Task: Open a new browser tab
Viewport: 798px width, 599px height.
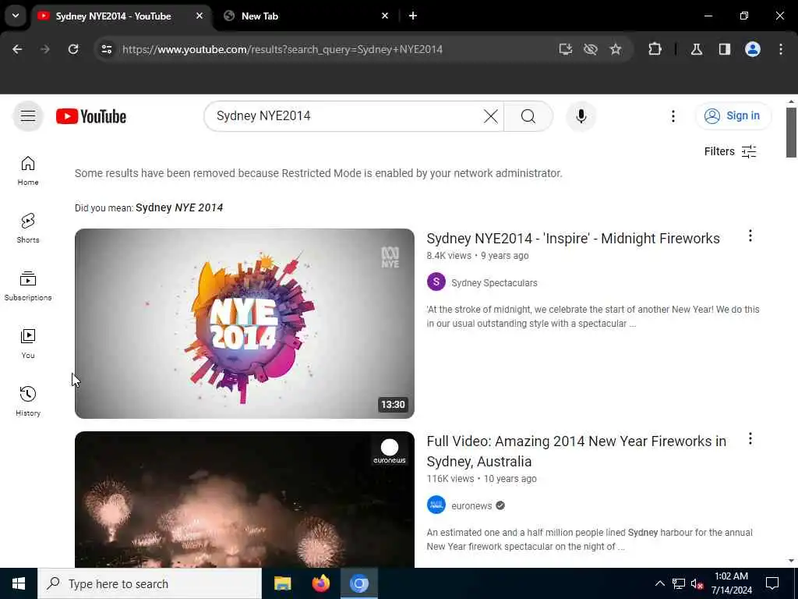Action: click(x=413, y=16)
